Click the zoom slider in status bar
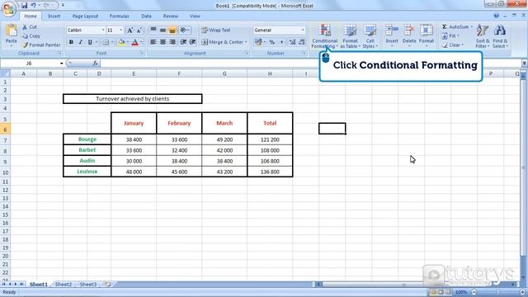This screenshot has height=297, width=528. pyautogui.click(x=497, y=292)
